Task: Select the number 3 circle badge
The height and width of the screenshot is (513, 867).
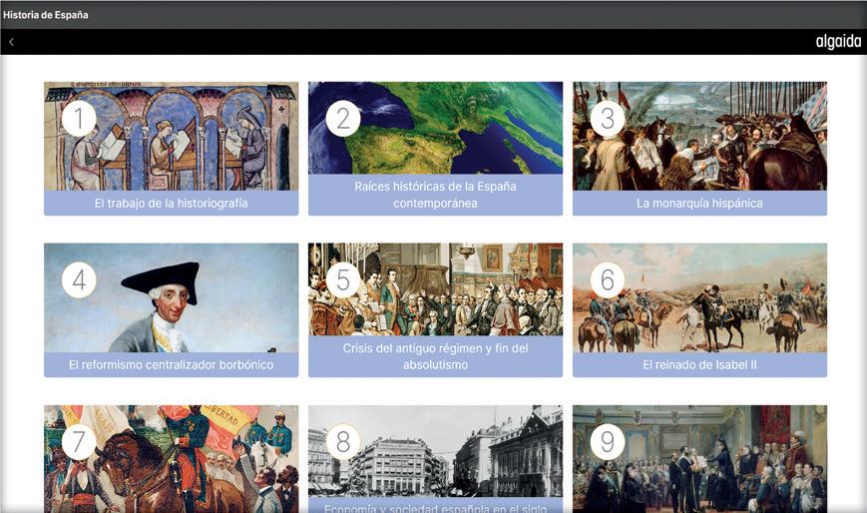Action: pos(608,119)
